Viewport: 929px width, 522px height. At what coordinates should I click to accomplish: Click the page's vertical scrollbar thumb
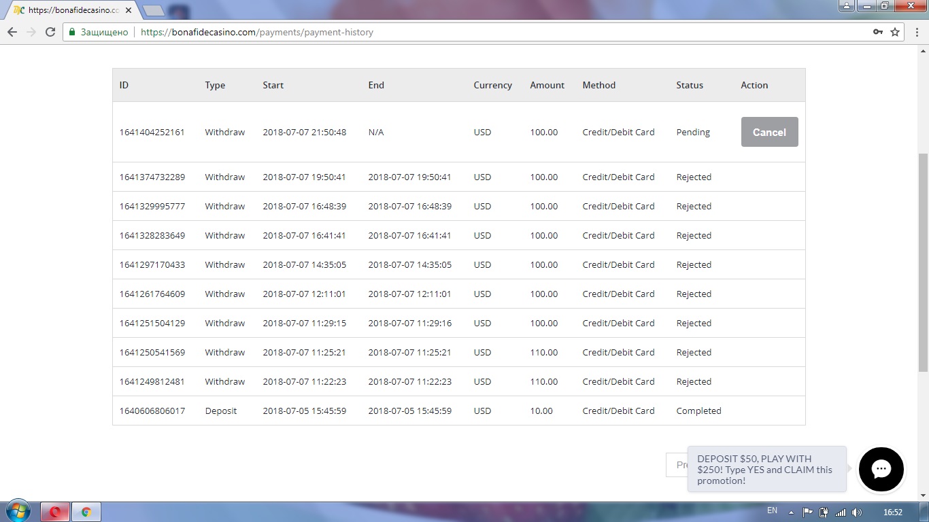(923, 262)
